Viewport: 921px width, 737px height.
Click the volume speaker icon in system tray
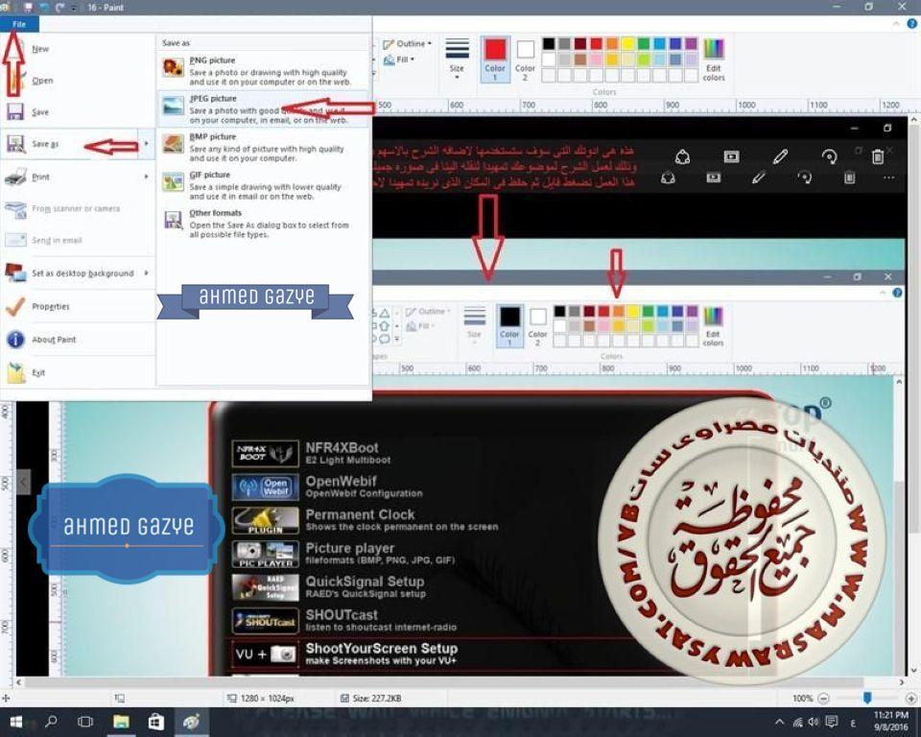click(814, 722)
